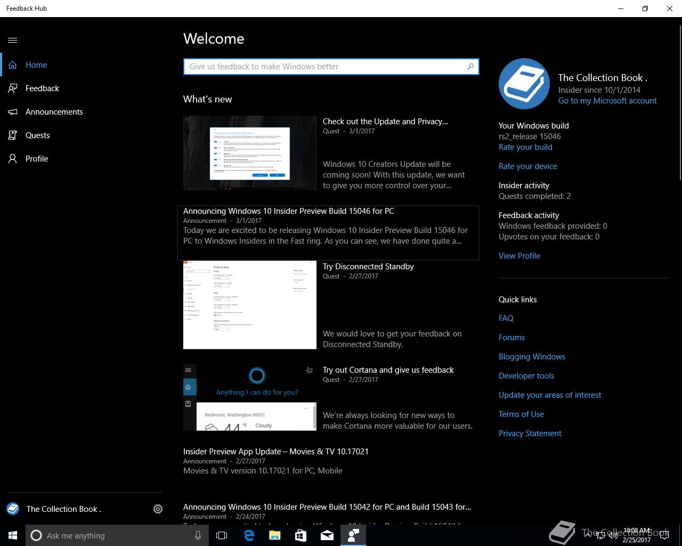The height and width of the screenshot is (546, 682).
Task: Click the Home house icon
Action: [x=13, y=65]
